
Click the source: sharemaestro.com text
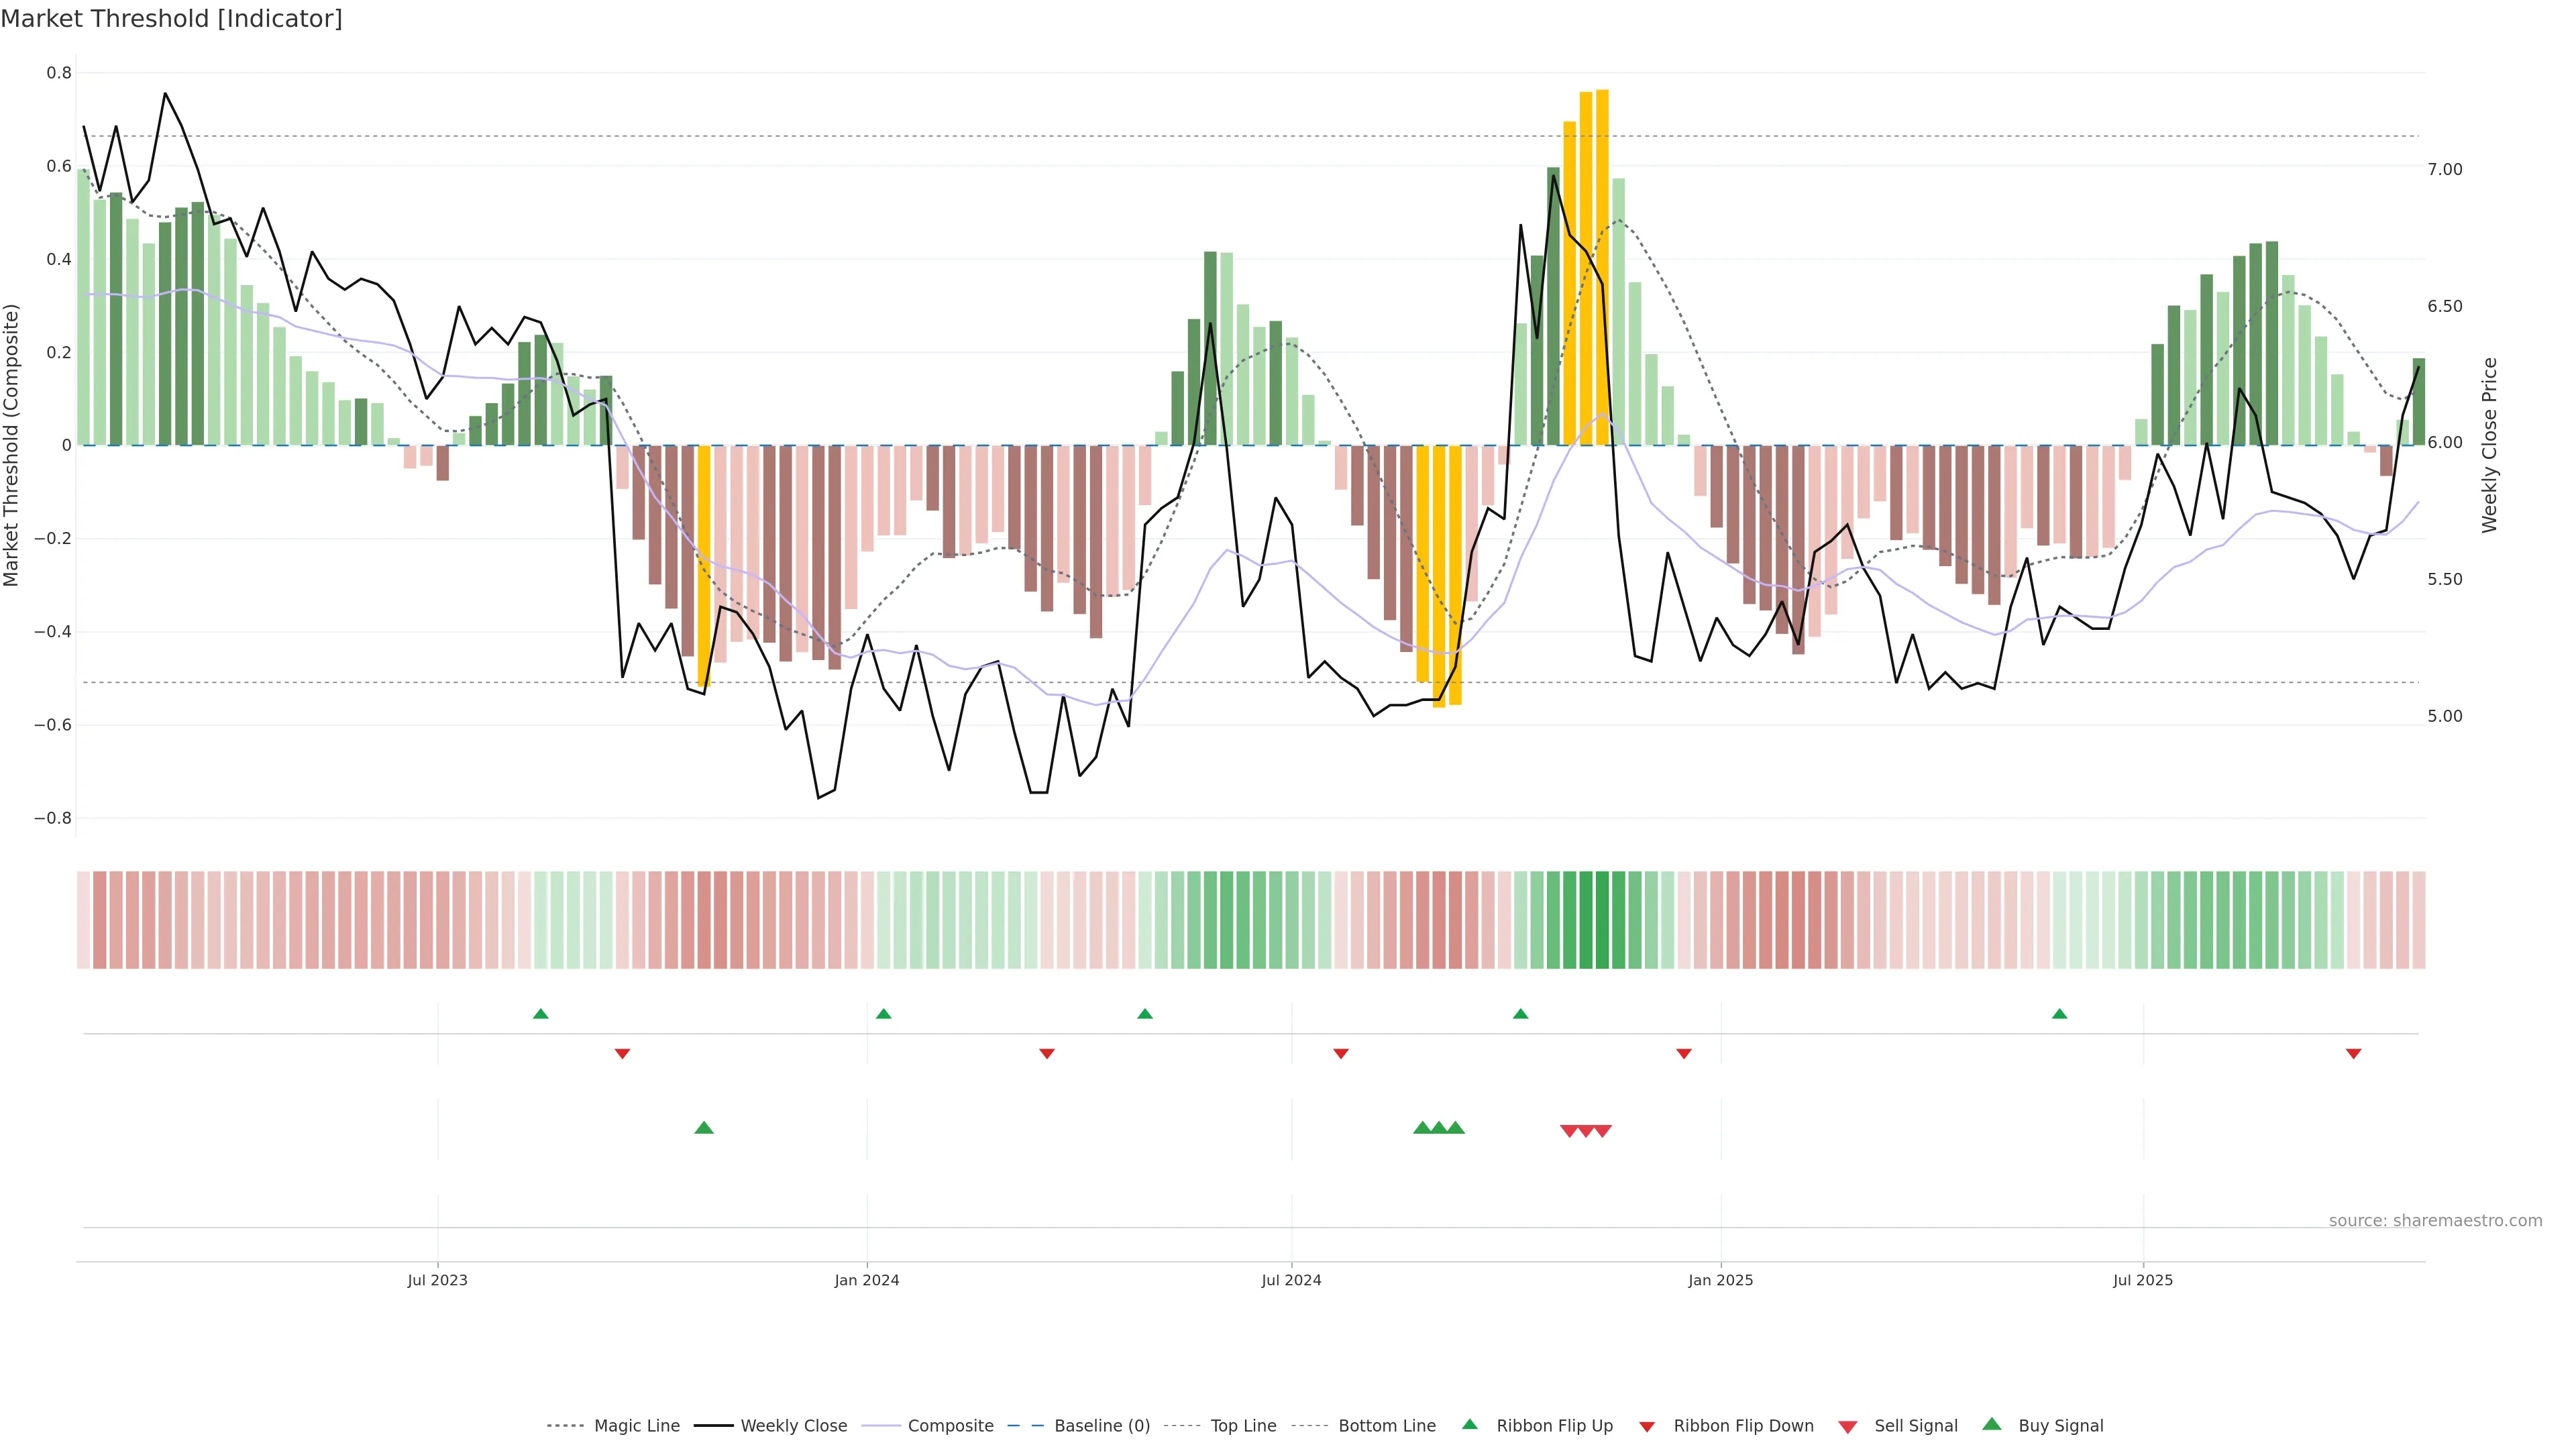2435,1220
